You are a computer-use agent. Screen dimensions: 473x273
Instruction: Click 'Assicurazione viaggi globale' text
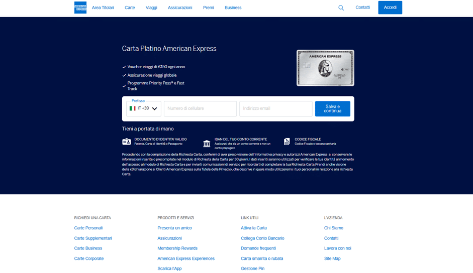point(152,75)
